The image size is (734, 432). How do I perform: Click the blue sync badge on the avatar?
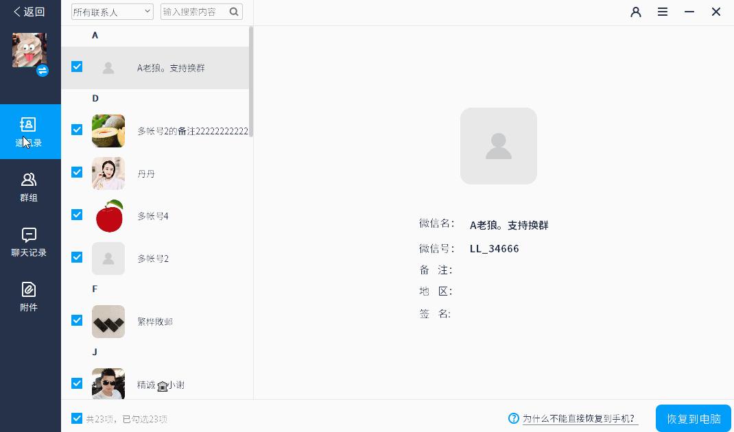click(x=43, y=71)
